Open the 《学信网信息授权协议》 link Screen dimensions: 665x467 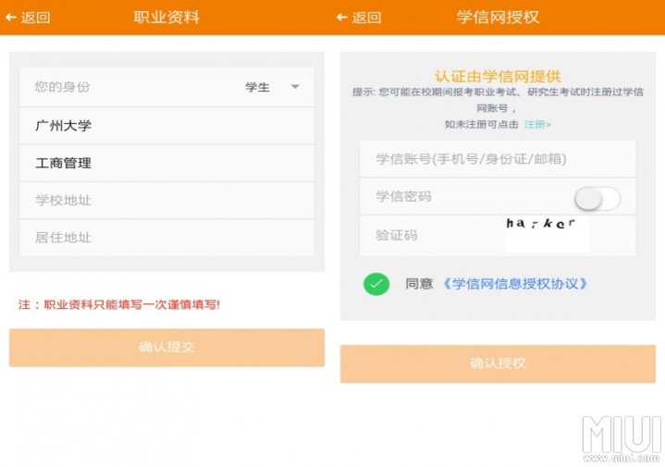(x=515, y=284)
